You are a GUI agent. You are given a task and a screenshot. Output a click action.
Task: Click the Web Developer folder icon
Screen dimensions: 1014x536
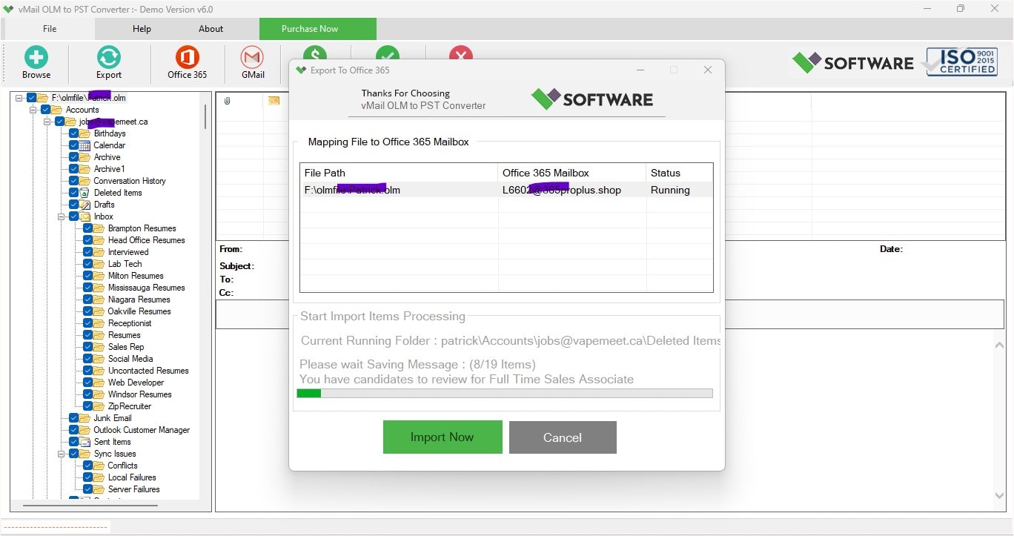(99, 383)
